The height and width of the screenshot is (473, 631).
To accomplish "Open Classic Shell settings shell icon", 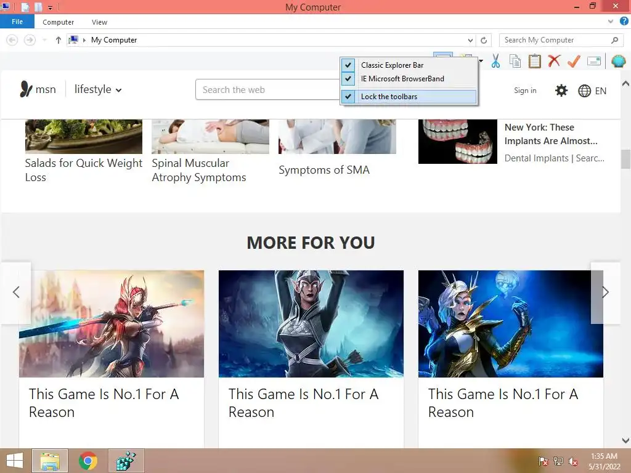I will (x=619, y=61).
